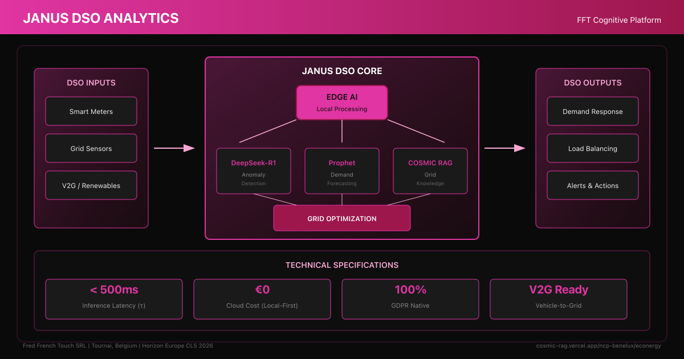Expand the DSO INPUTS panel
This screenshot has height=359, width=684.
pyautogui.click(x=91, y=83)
